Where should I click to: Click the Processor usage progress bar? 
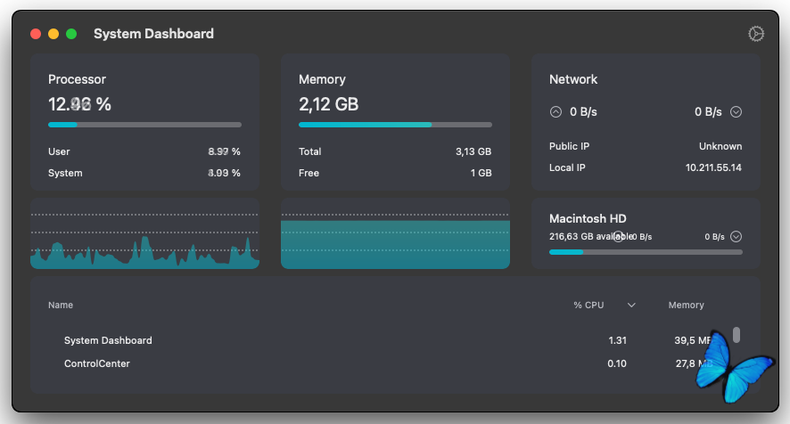(144, 125)
